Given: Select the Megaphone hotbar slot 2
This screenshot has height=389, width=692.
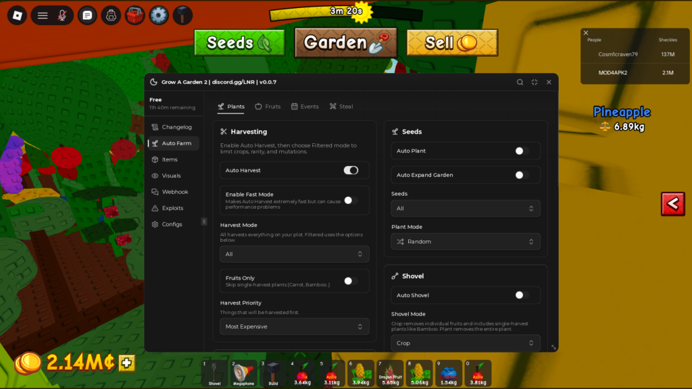Looking at the screenshot, I should 243,373.
